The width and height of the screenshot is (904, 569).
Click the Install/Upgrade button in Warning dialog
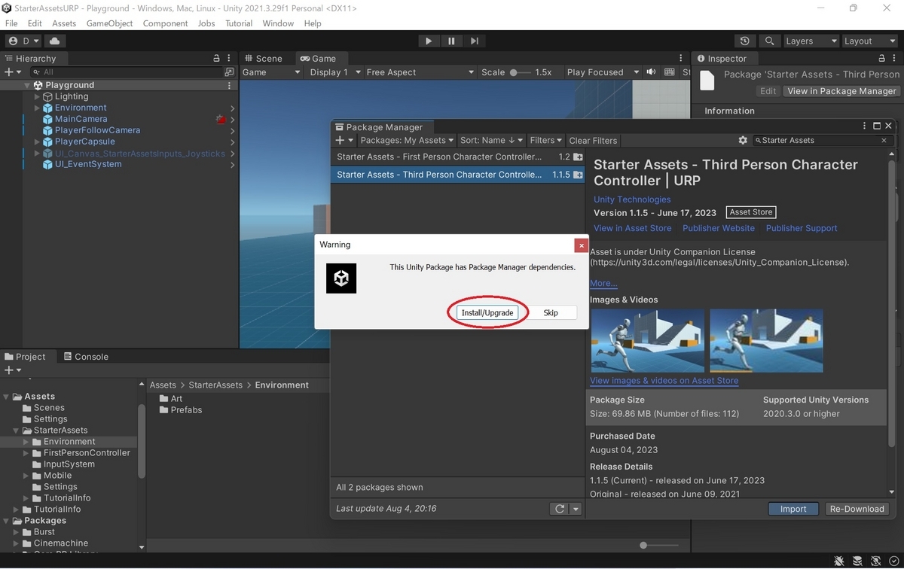coord(487,312)
